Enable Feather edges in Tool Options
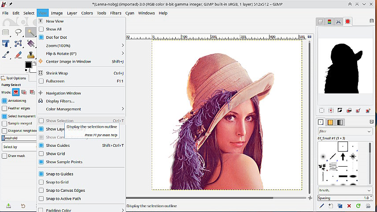Screen dimensions: 377x212 tap(4, 108)
